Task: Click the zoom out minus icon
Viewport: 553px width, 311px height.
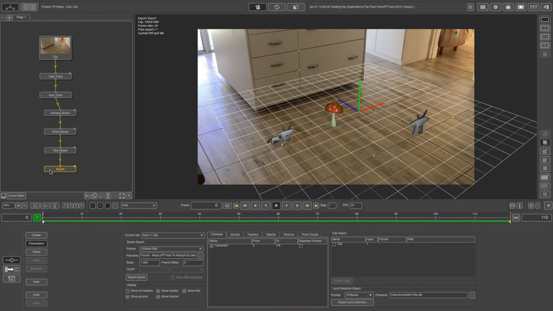Action: 25,205
